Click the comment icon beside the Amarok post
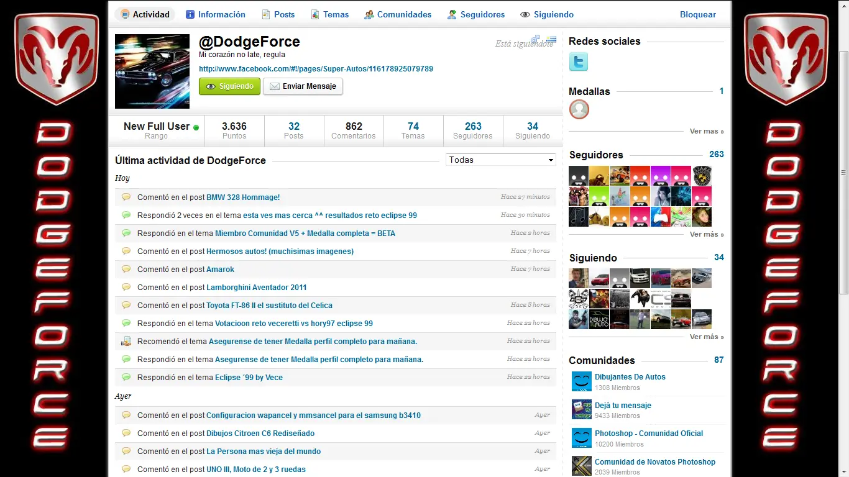849x477 pixels. (x=126, y=269)
